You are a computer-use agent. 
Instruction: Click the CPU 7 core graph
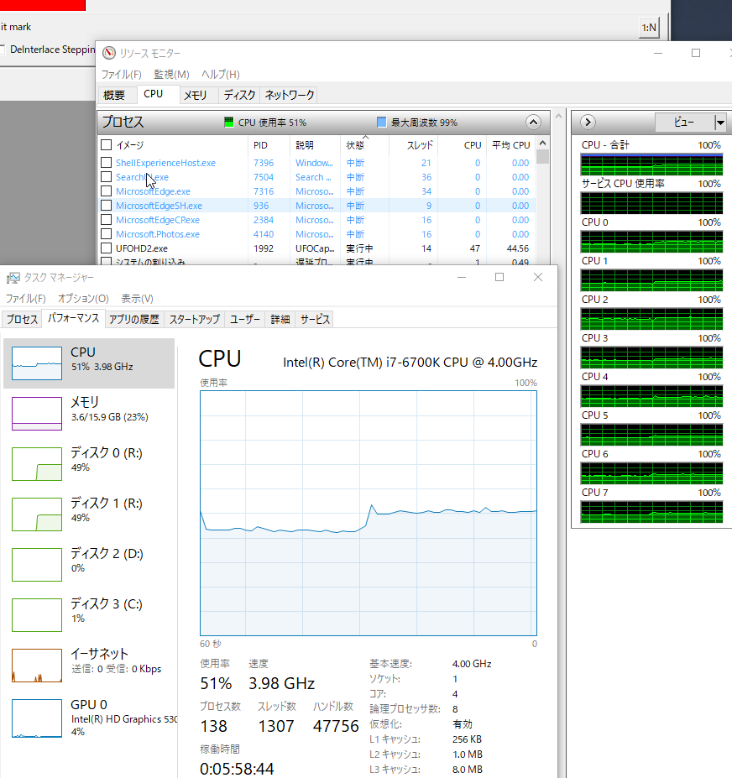click(651, 512)
